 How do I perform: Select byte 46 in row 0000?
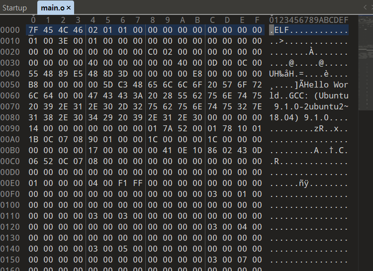78,30
